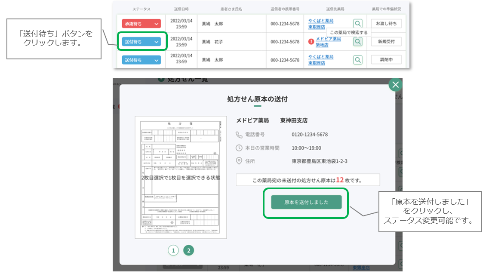This screenshot has width=489, height=277.
Task: Click the clock icon next to 本日の営業時間
Action: click(239, 148)
